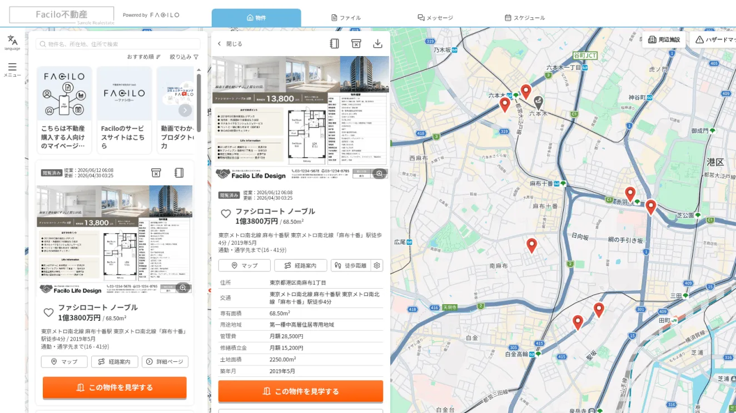Click 徒歩距離 button in the detail panel
The height and width of the screenshot is (413, 736).
tap(351, 265)
